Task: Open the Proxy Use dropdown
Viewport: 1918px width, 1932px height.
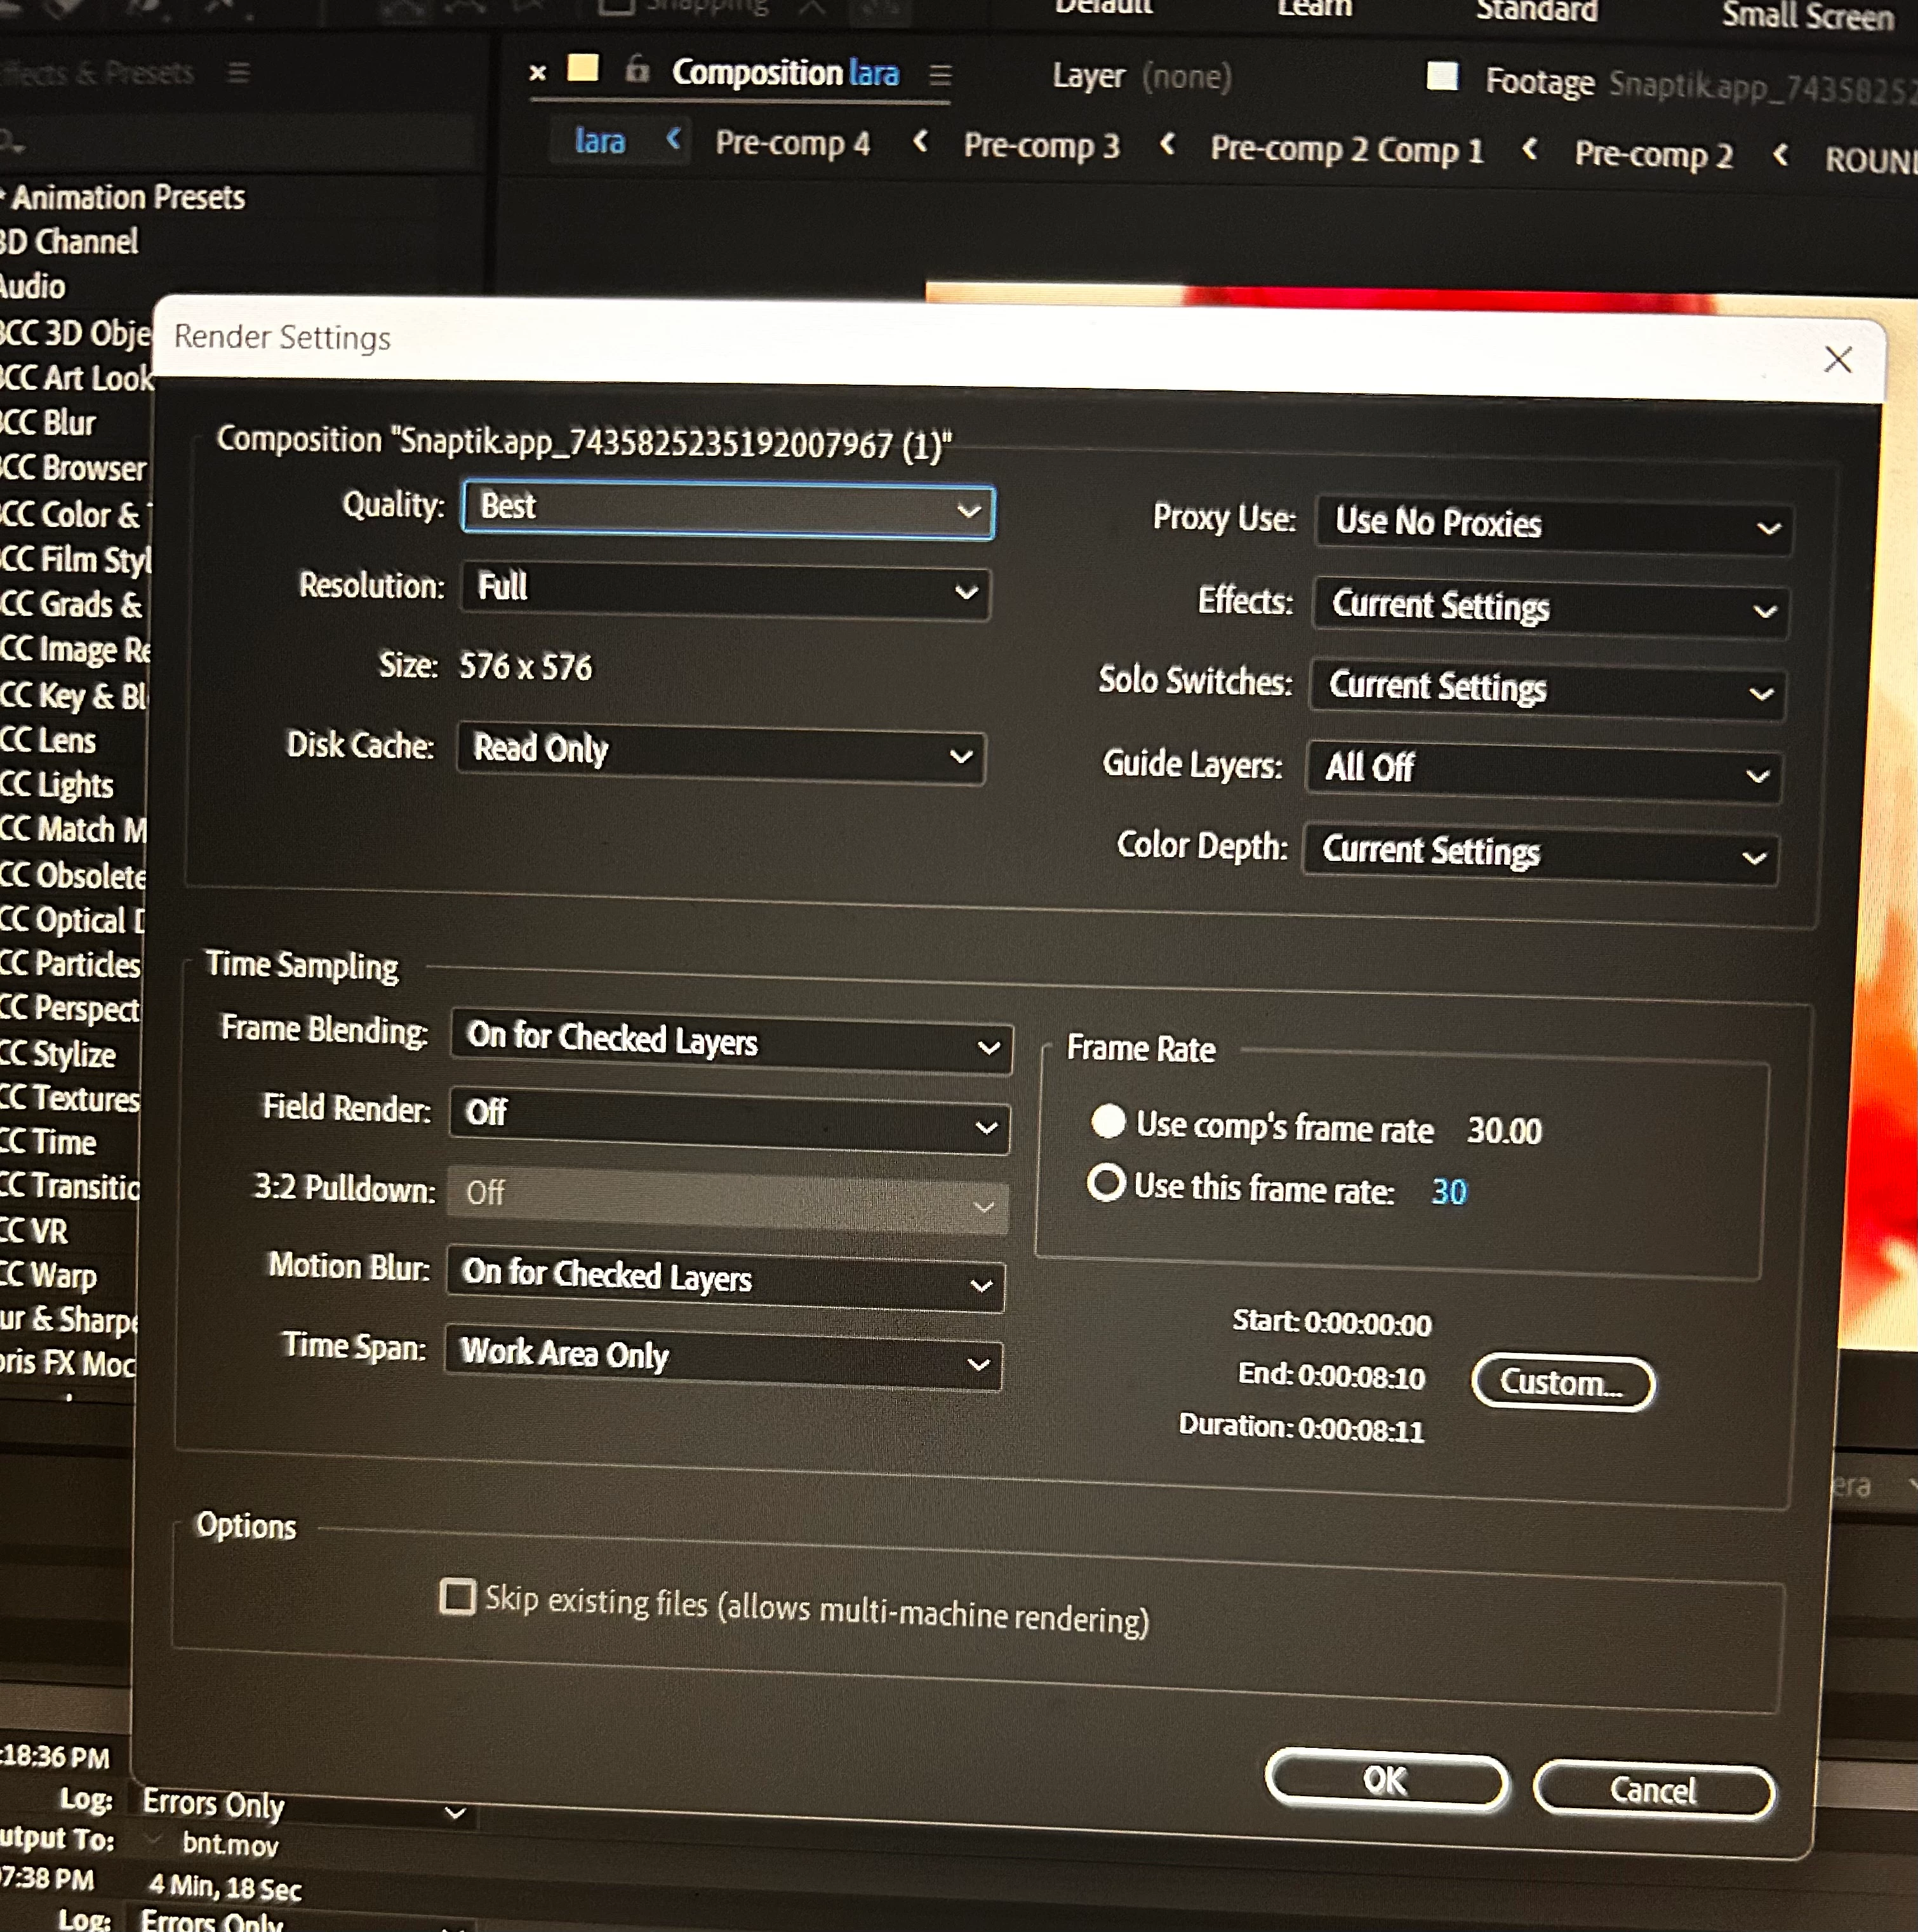Action: [1554, 525]
